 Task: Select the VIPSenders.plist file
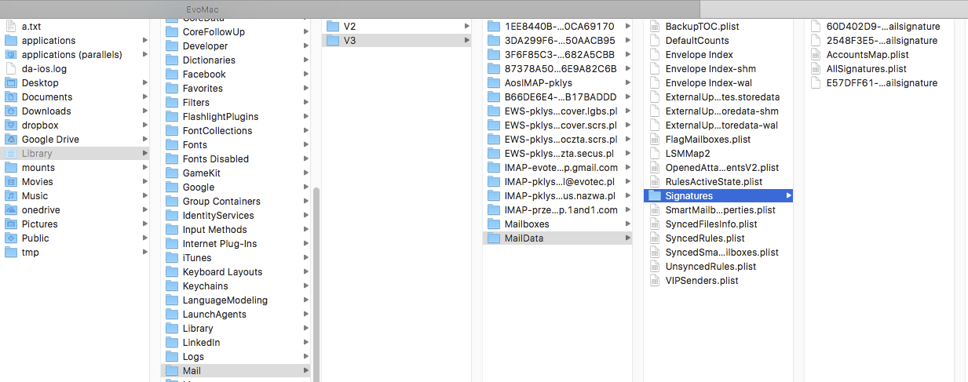pos(701,281)
